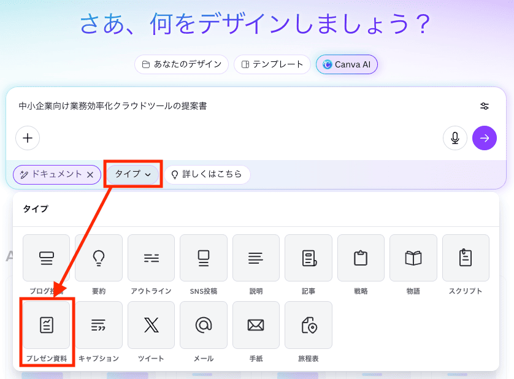Submit the prompt with the arrow button
514x379 pixels.
(485, 138)
